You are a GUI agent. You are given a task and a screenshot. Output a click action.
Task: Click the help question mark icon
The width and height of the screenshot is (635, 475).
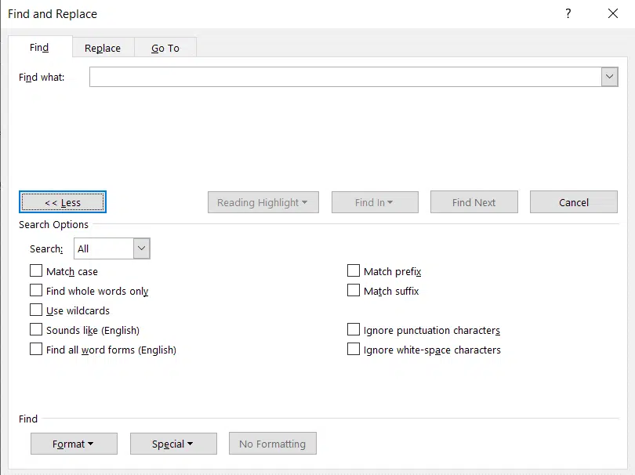pos(568,14)
